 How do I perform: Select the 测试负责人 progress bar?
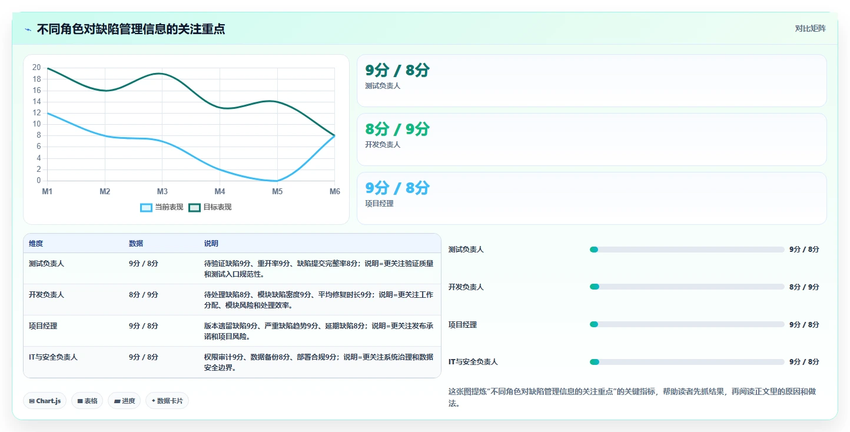click(687, 250)
